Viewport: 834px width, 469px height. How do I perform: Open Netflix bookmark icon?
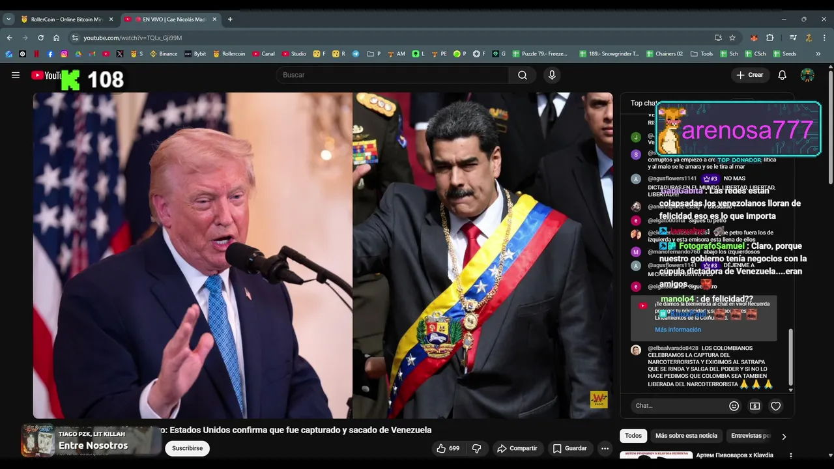[36, 54]
